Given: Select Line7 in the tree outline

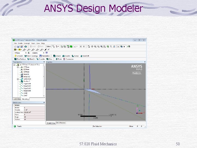Looking at the screenshot, I should click(x=25, y=96).
